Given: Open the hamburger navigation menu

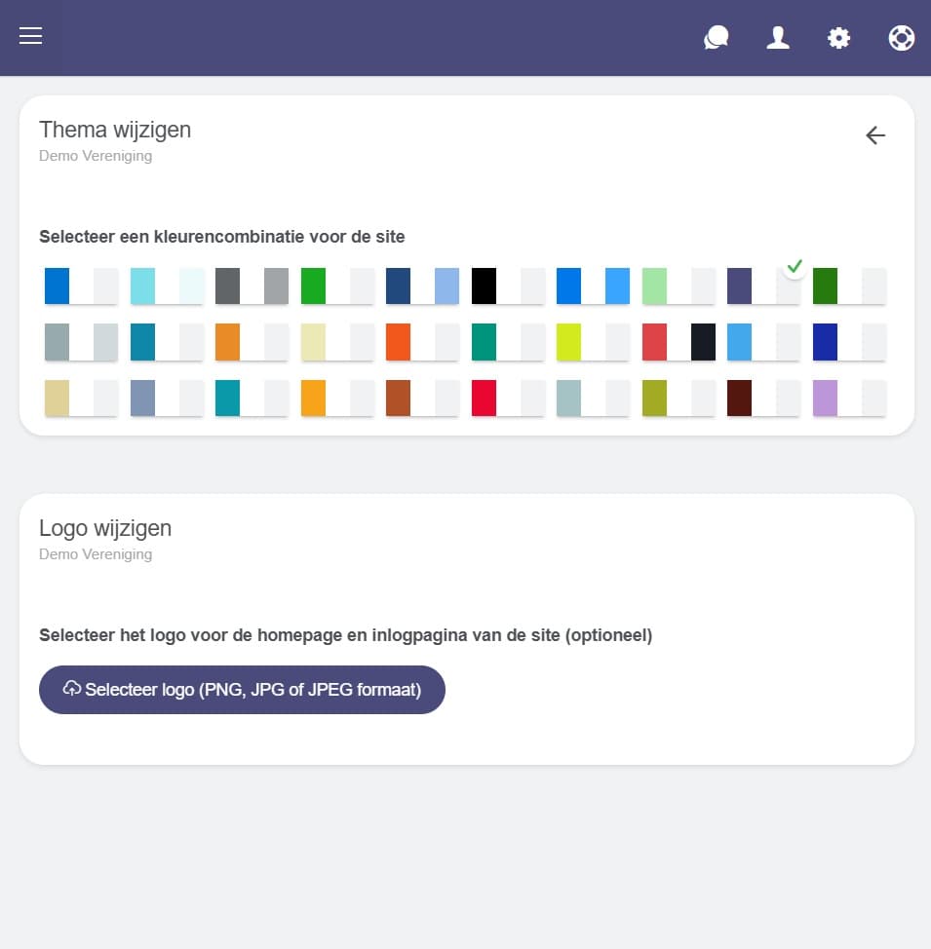Looking at the screenshot, I should click(31, 37).
